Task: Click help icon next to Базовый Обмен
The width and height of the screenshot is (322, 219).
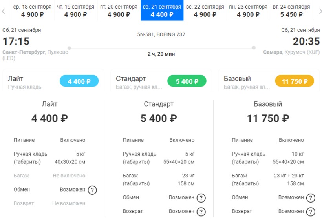Action: [311, 198]
